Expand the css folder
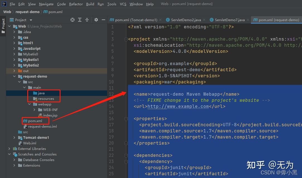 pyautogui.click(x=14, y=38)
